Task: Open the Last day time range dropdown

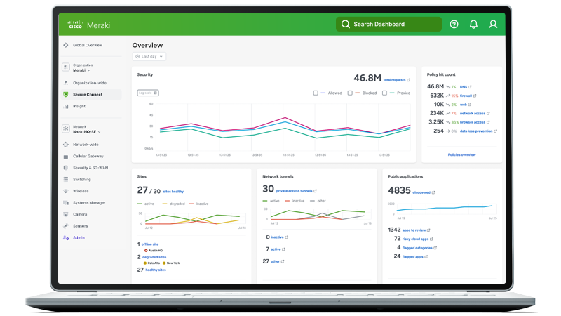Action: click(x=149, y=57)
